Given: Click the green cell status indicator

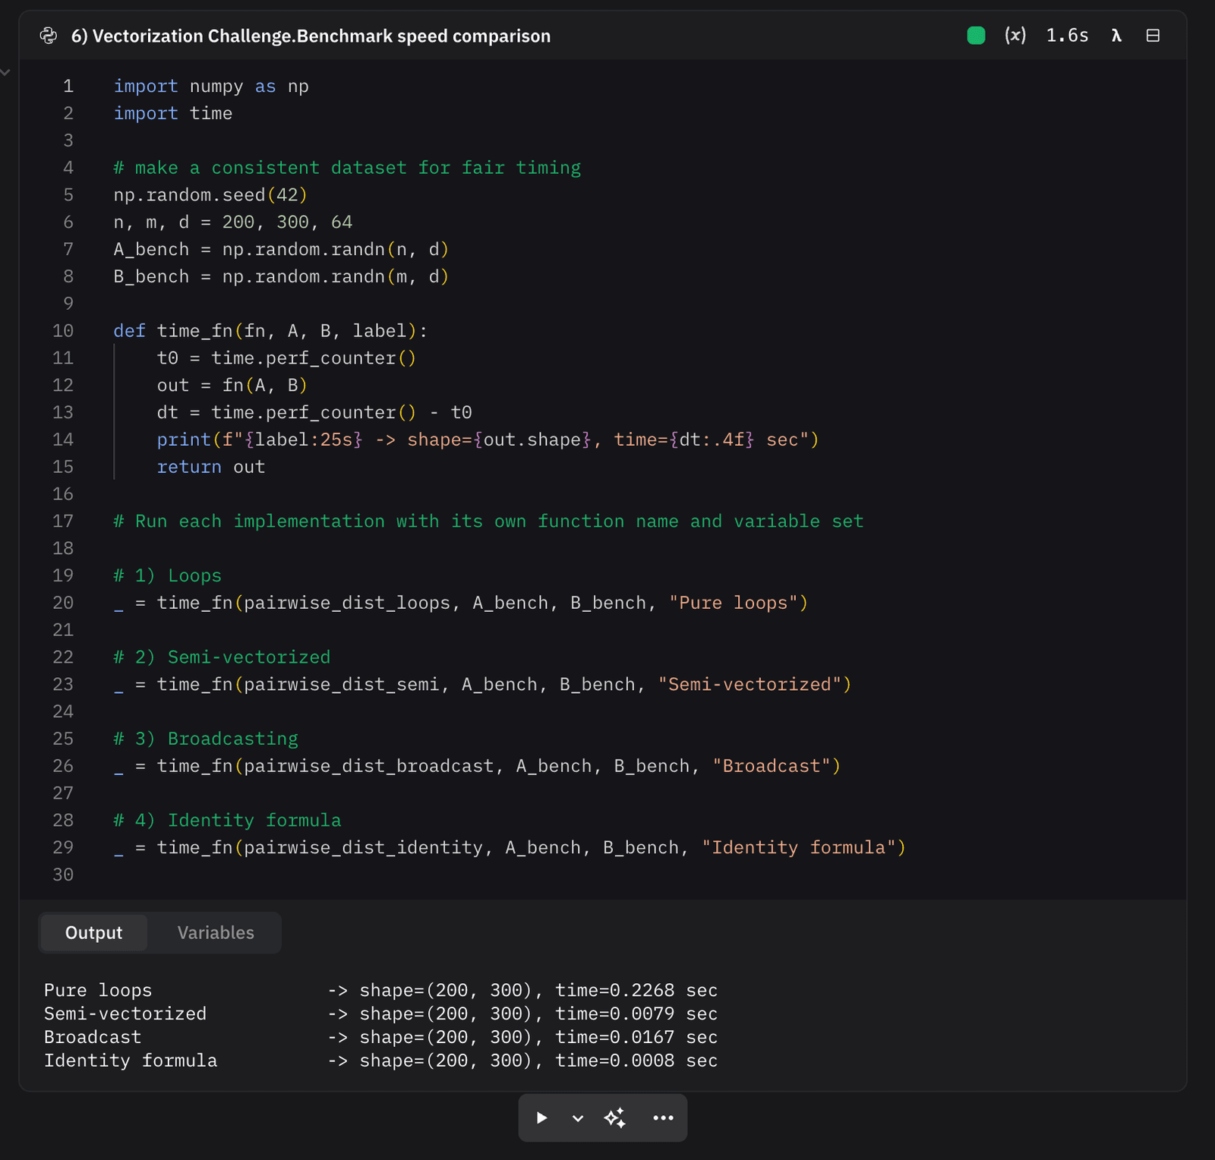Looking at the screenshot, I should coord(976,36).
